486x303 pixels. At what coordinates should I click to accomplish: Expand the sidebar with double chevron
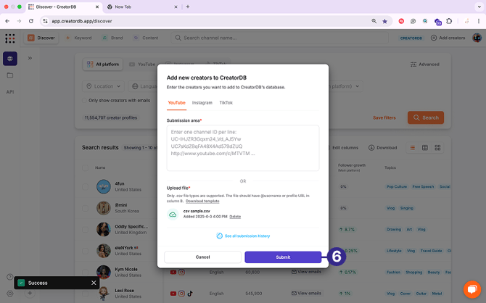click(x=30, y=58)
